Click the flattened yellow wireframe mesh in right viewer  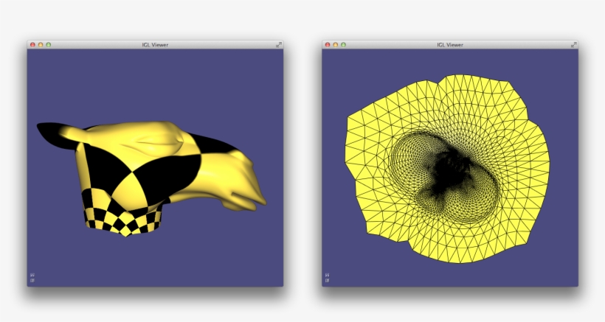[448, 169]
